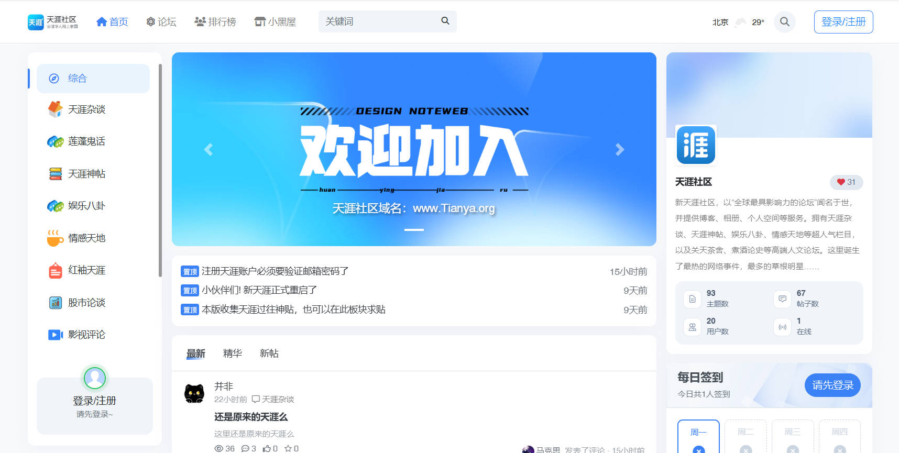Click the left sidebar scrollbar
Viewport: 899px width, 453px height.
click(x=160, y=170)
